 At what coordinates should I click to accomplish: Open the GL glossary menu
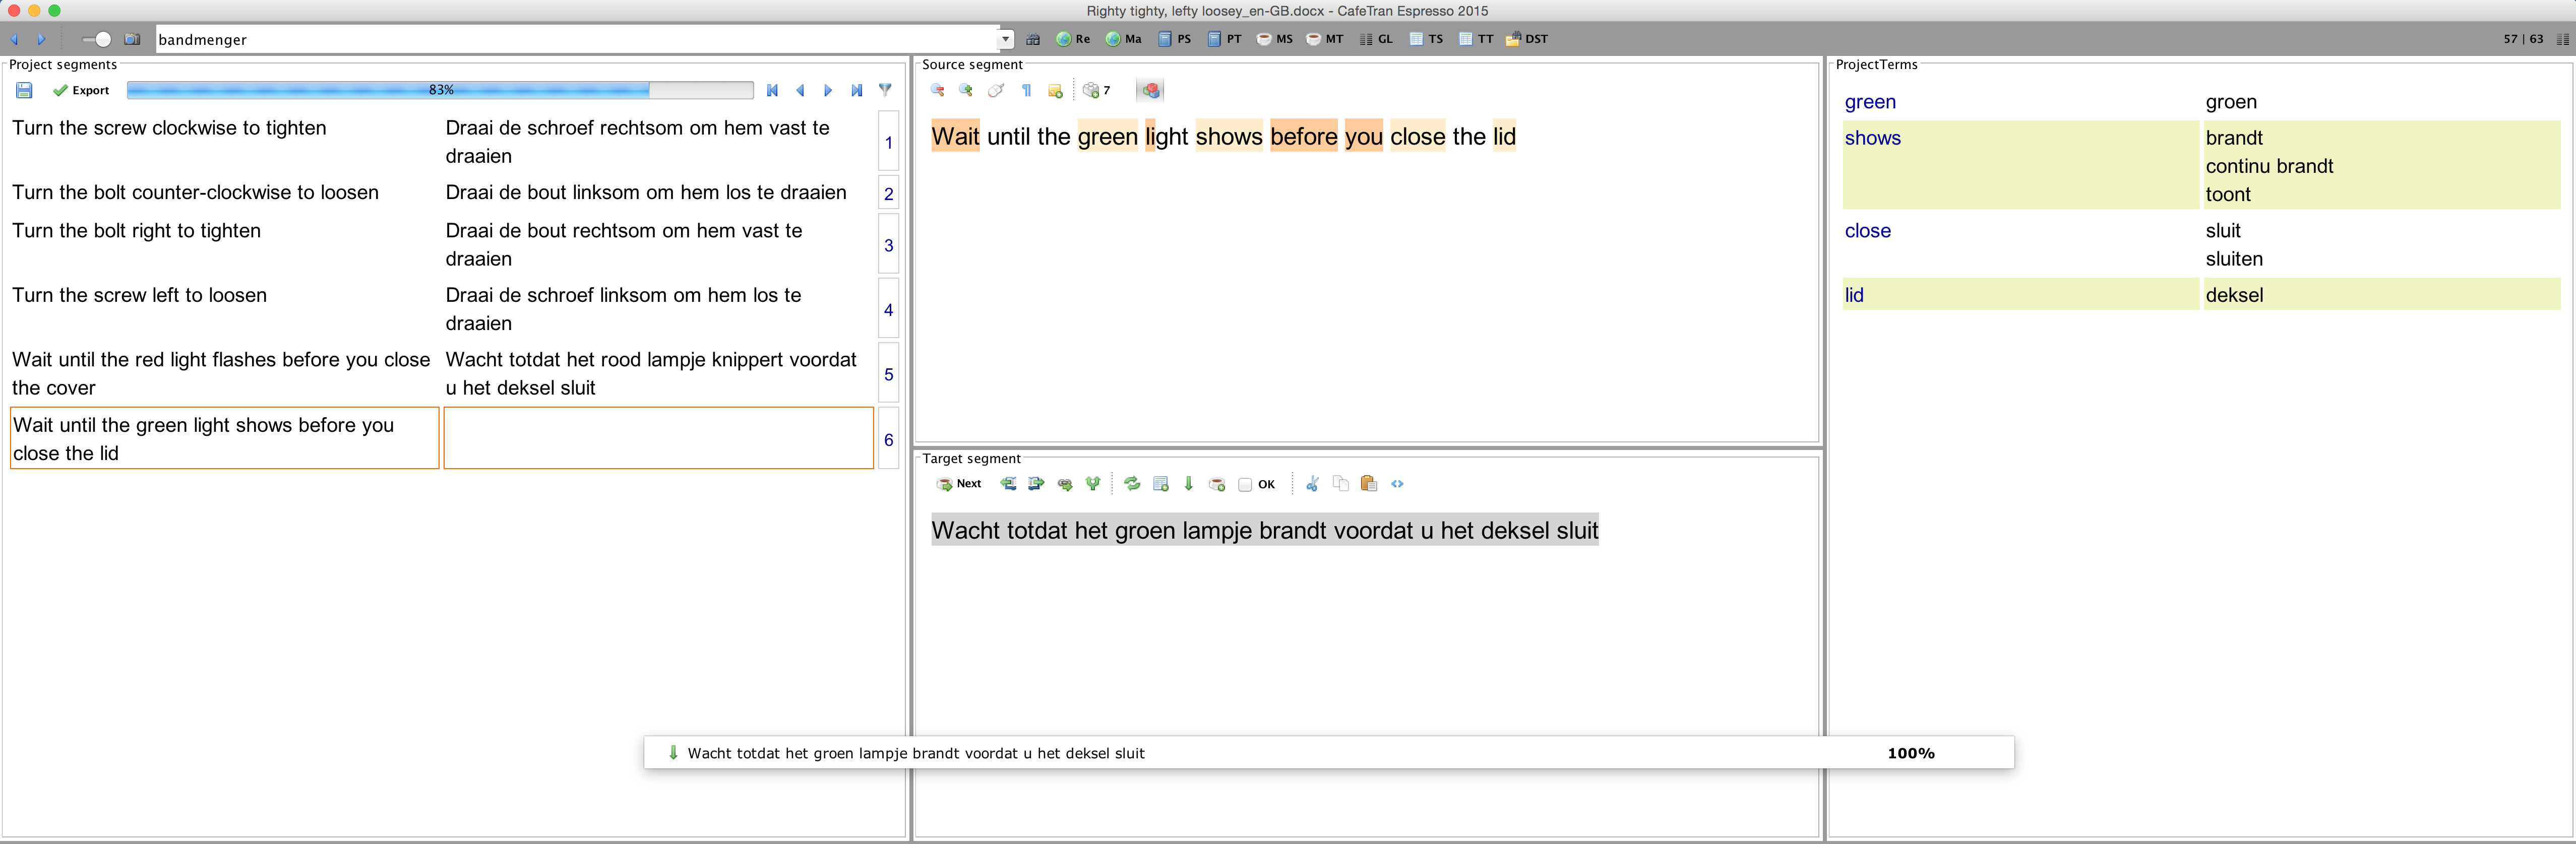point(1376,39)
